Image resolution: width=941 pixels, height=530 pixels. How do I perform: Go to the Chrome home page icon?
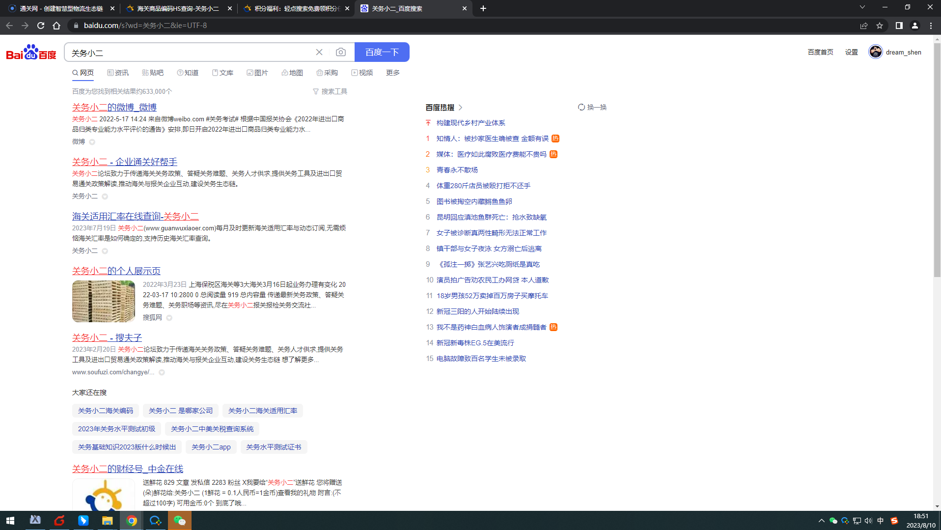coord(56,26)
